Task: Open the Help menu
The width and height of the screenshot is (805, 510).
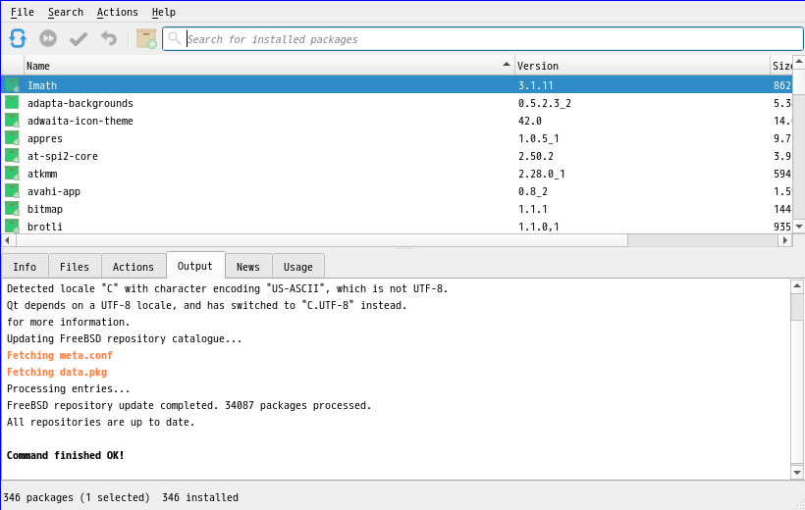Action: pyautogui.click(x=163, y=12)
